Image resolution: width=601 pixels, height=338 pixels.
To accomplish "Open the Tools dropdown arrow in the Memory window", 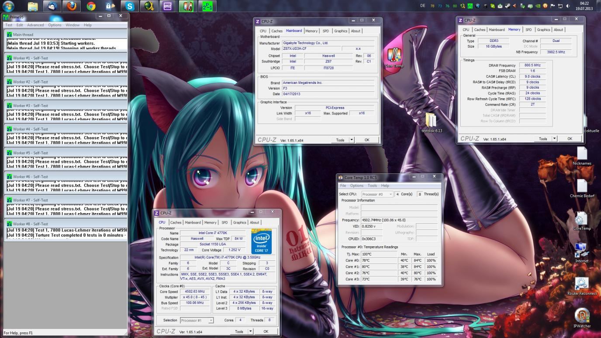I will [x=554, y=139].
